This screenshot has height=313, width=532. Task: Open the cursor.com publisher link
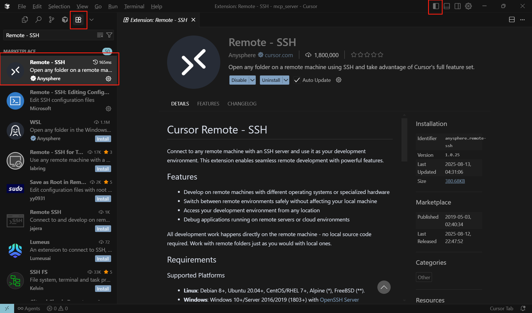(279, 55)
